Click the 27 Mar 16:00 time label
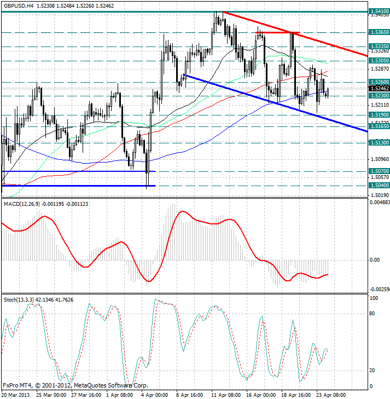 [86, 395]
